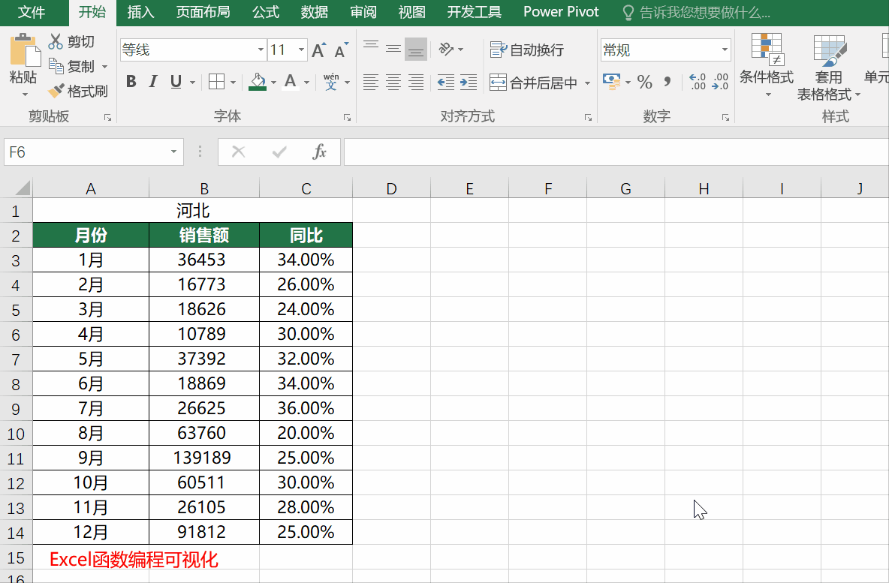This screenshot has height=583, width=889.
Task: Expand the underline style arrow
Action: coord(193,82)
